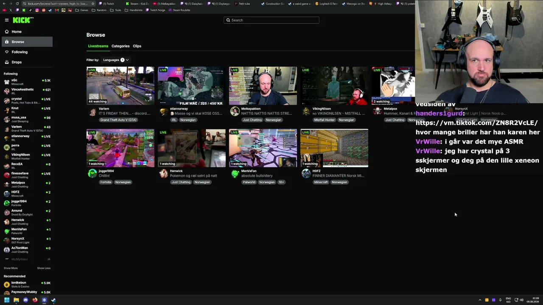Reload the page with refresh icon
Screen dimensions: 543x305
click(x=17, y=4)
